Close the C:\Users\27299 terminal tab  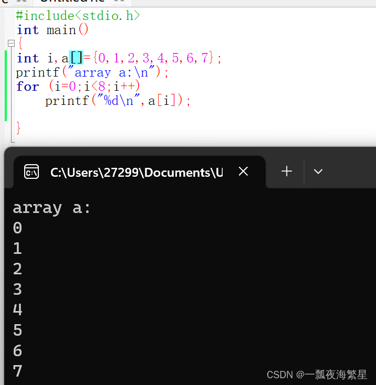243,172
